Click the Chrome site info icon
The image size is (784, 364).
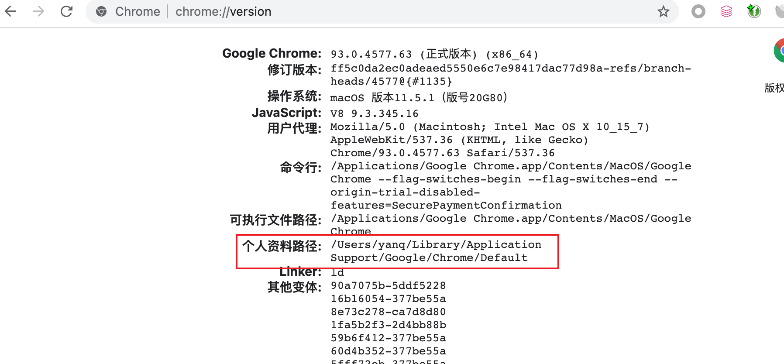101,12
